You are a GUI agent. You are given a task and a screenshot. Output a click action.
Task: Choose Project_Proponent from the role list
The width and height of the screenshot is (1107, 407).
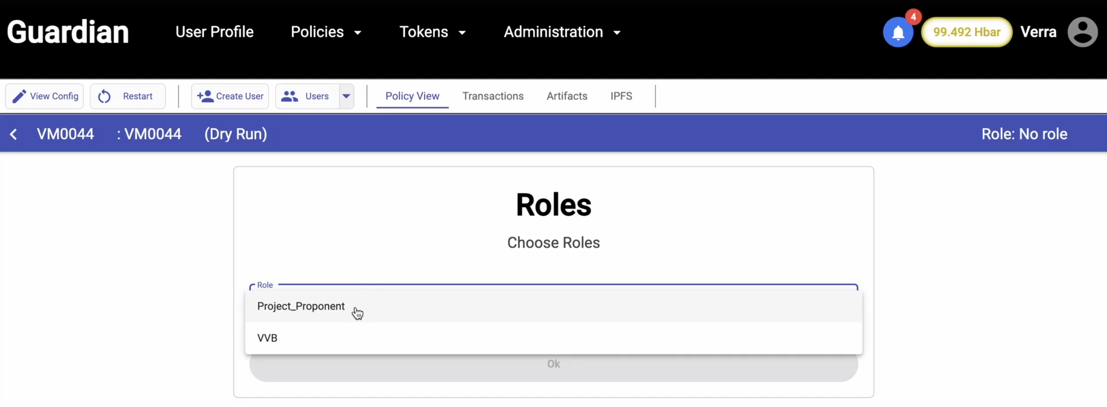[301, 306]
